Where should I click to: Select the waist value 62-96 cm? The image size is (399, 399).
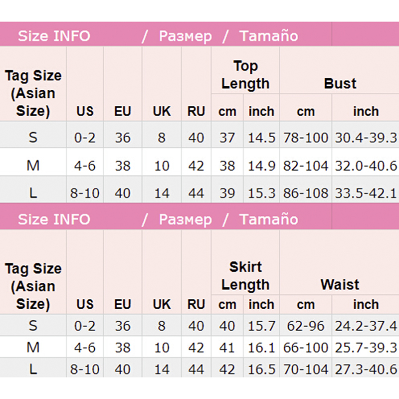coord(306,326)
